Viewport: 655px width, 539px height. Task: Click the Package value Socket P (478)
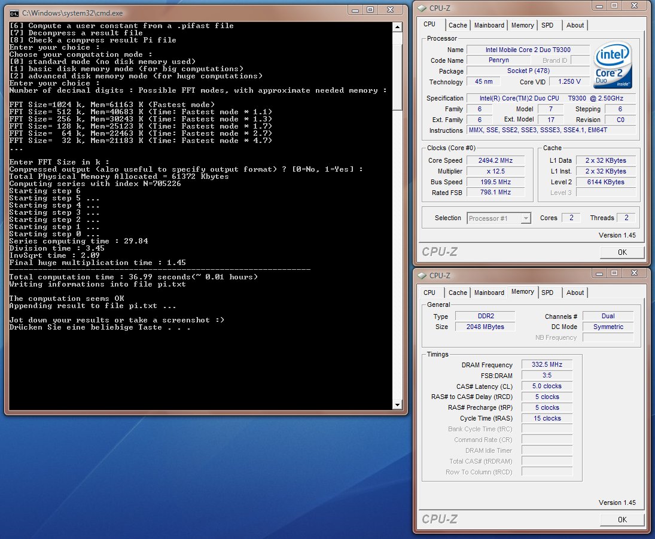click(528, 71)
